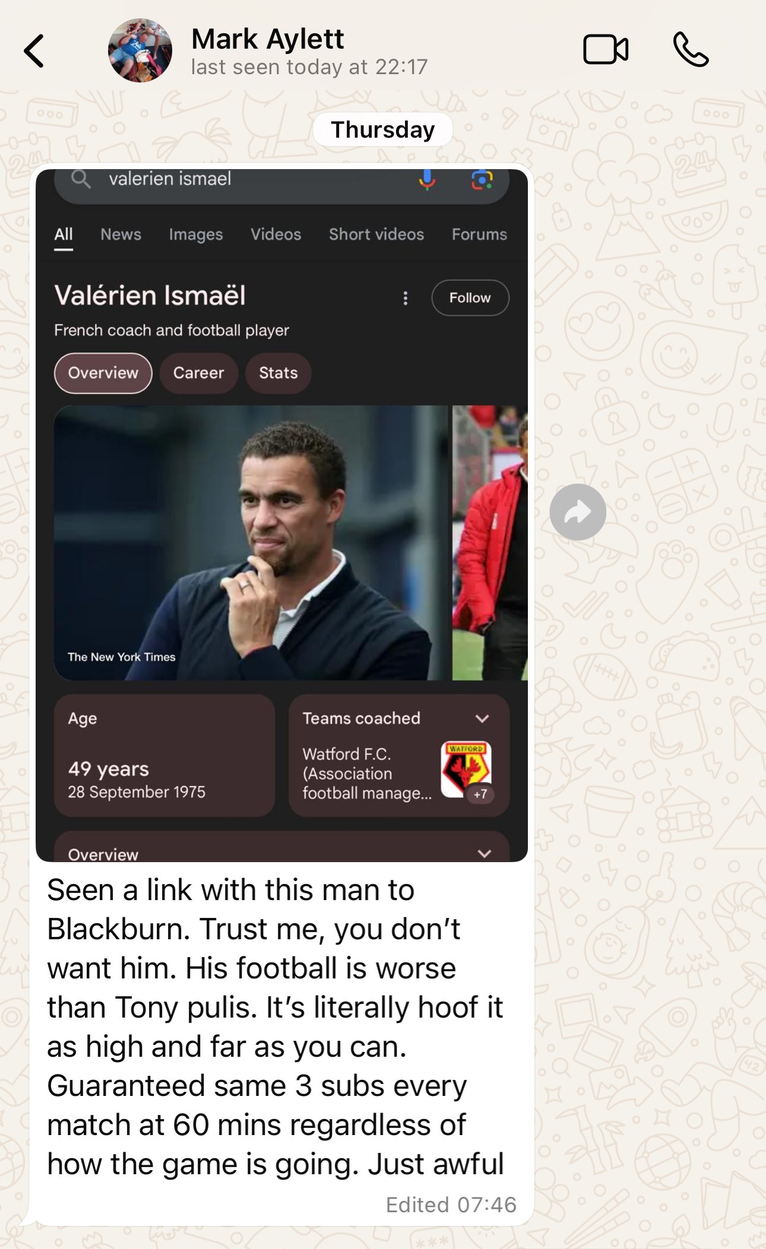Tap the Mark Aylett contact name

click(x=267, y=39)
